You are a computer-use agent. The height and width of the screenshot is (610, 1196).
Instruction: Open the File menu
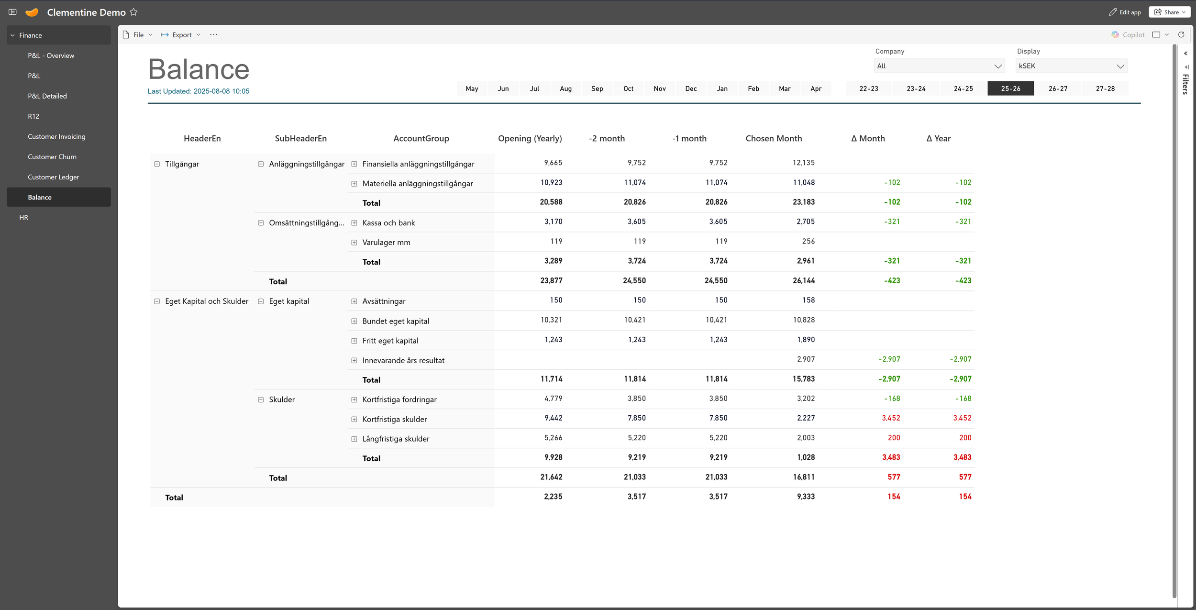138,34
